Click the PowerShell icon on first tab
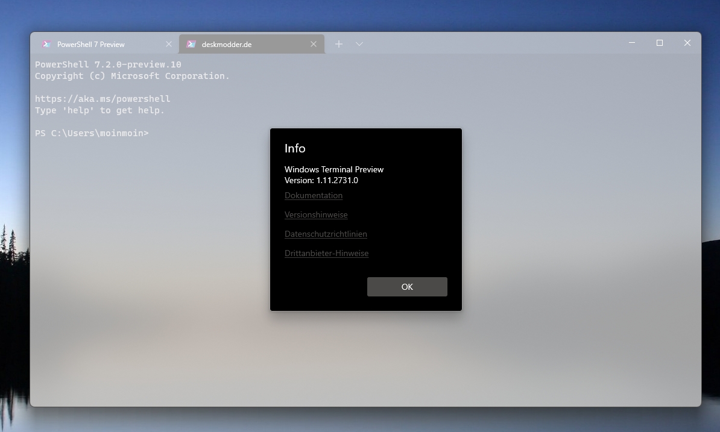 tap(46, 44)
